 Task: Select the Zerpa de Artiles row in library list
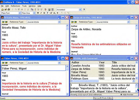click(x=103, y=69)
